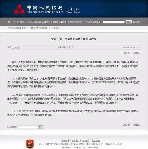Click the 天津分行 Tianjin Branch header text
Screen dimensions: 148x149
pyautogui.click(x=73, y=10)
